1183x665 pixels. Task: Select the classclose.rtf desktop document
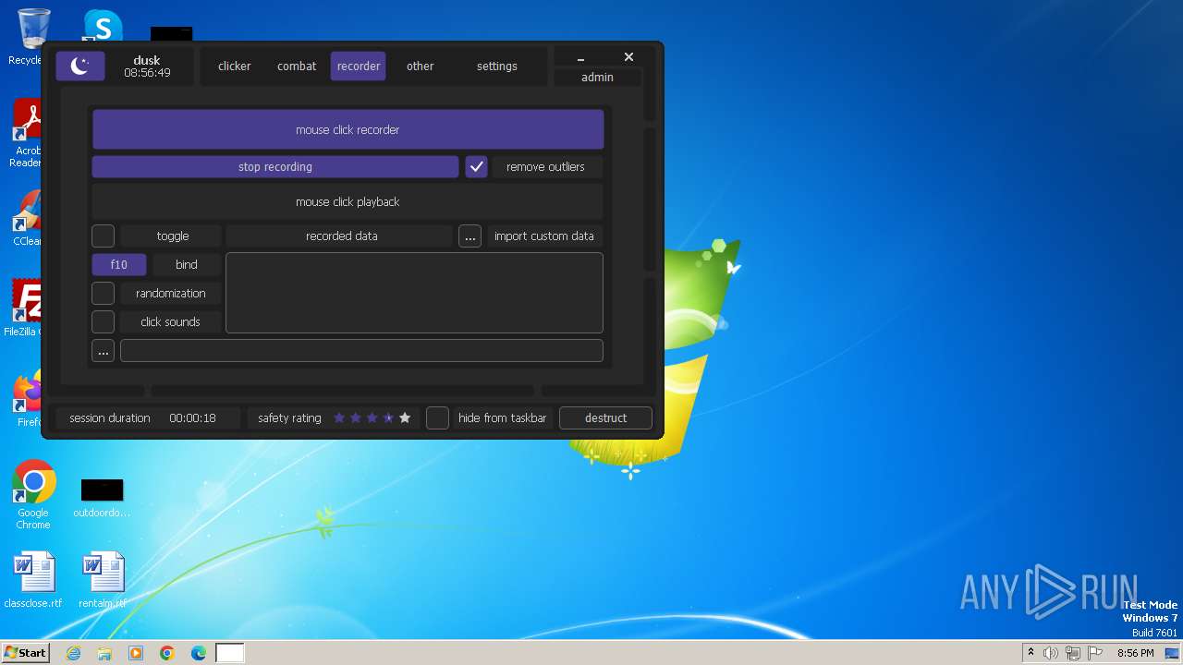coord(33,580)
